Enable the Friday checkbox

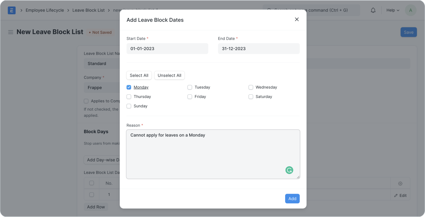point(190,97)
